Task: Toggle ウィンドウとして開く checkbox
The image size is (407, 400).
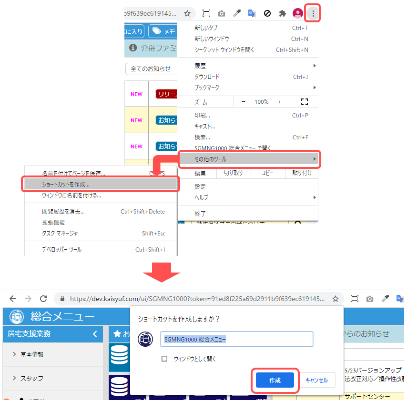Action: (x=164, y=359)
